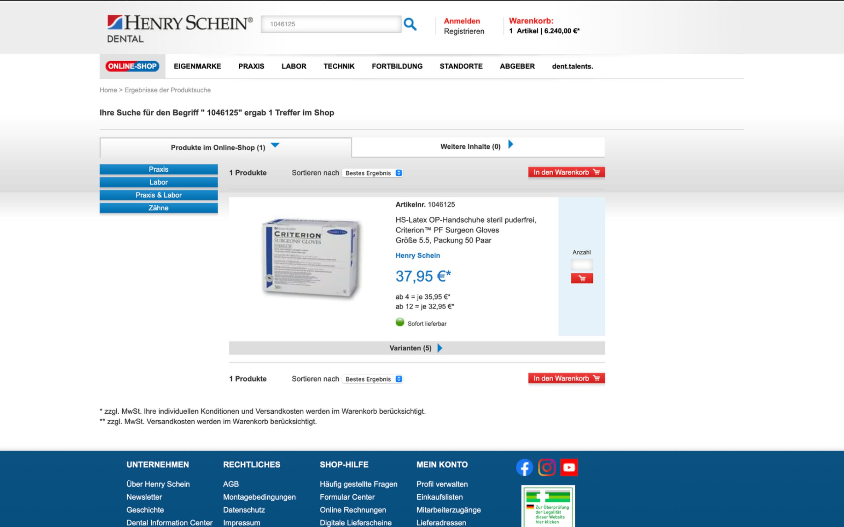
Task: Click 'ab 12 = je 32,95 €' price tier
Action: [x=424, y=306]
